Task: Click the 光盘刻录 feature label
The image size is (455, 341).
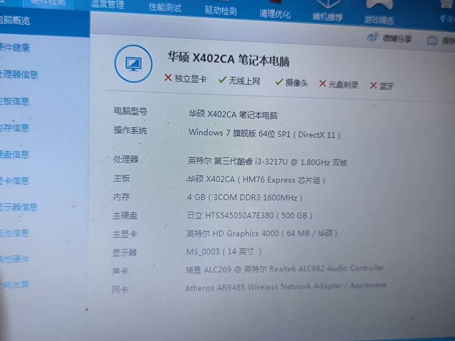Action: coord(343,84)
